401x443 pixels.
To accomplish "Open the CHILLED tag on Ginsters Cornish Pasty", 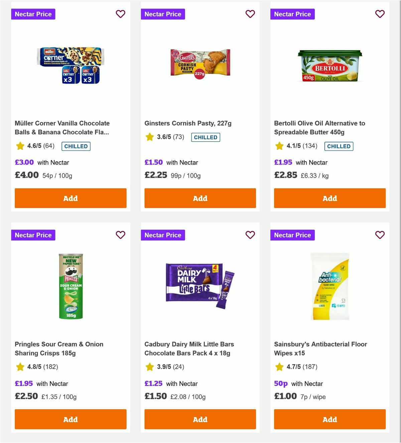I will point(206,137).
